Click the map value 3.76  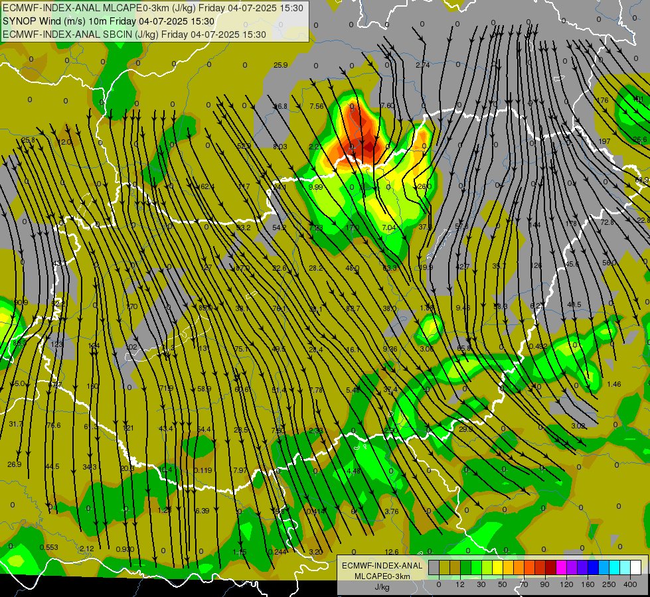coord(392,511)
